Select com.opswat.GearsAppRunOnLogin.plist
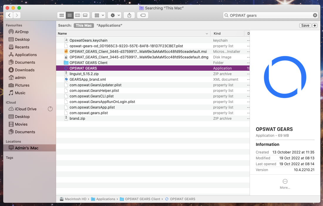Screen dimensions: 323x206 point(153,102)
